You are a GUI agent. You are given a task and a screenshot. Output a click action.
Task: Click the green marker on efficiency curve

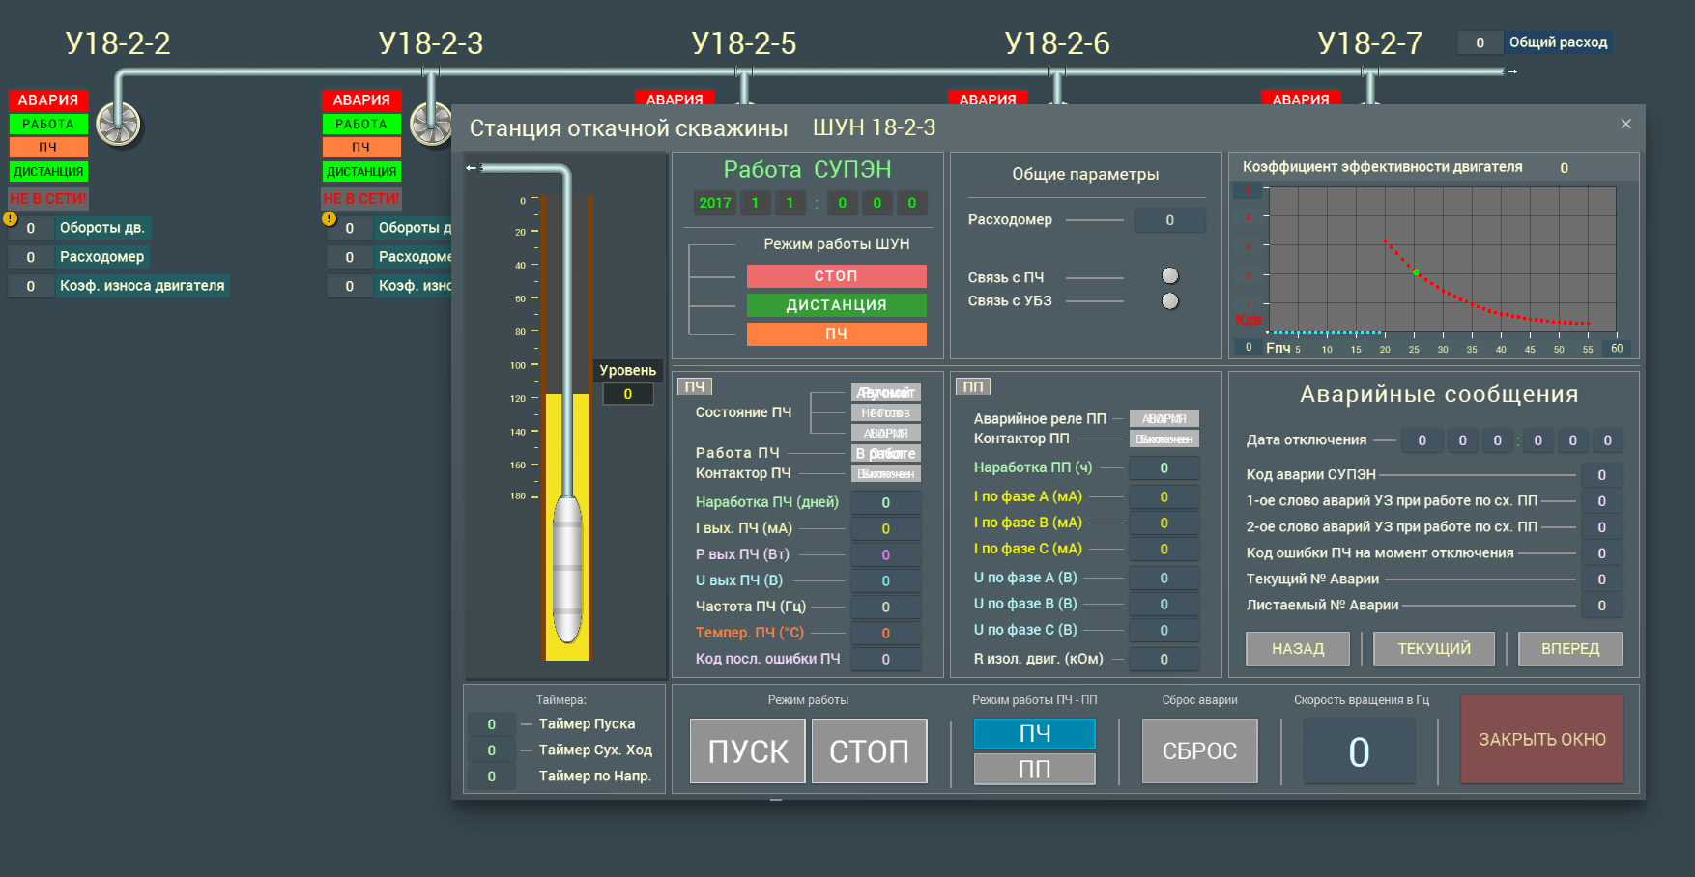pyautogui.click(x=1416, y=272)
